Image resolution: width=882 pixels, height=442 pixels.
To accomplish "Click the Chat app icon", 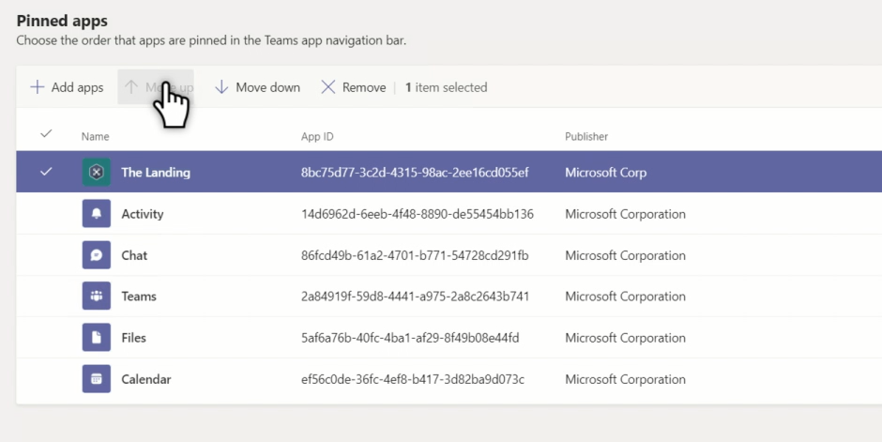I will pos(96,255).
